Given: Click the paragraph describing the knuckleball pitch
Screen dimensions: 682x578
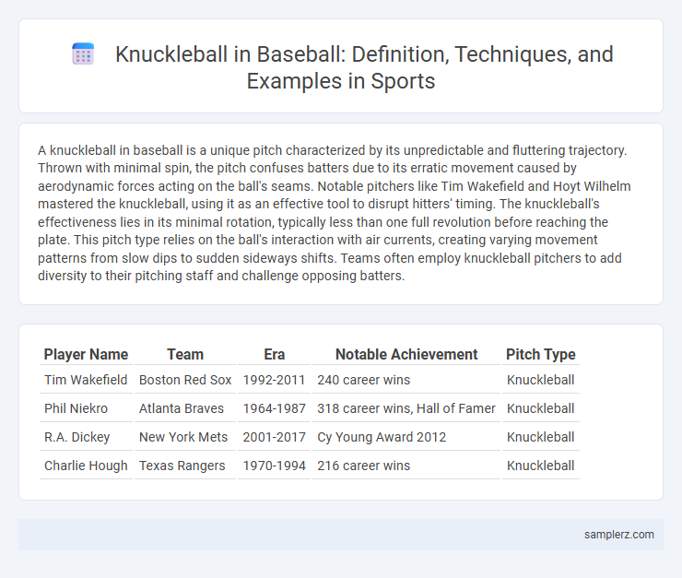Looking at the screenshot, I should (x=334, y=213).
